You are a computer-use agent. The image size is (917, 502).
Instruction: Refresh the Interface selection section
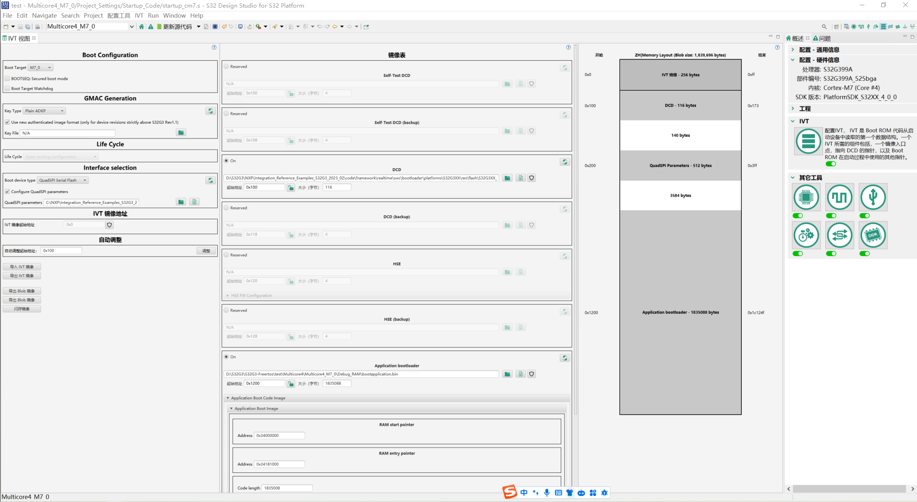click(x=210, y=180)
